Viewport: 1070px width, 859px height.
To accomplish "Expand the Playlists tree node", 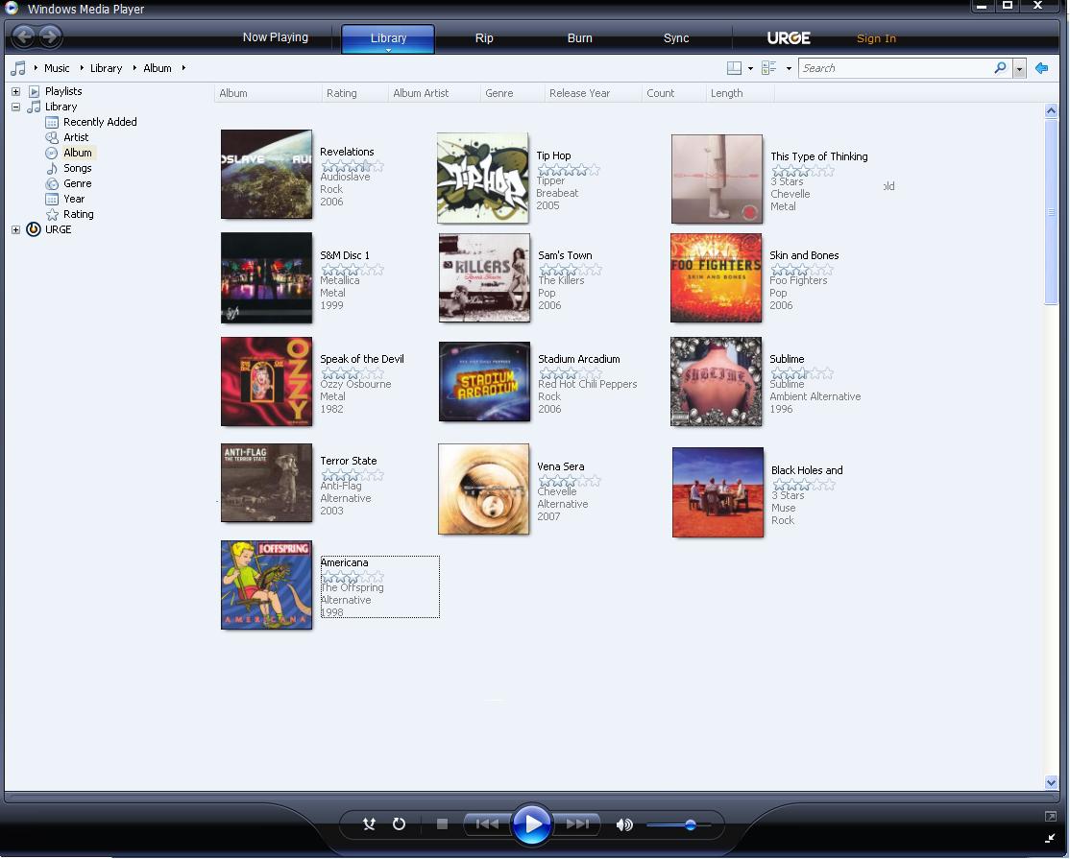I will tap(15, 91).
